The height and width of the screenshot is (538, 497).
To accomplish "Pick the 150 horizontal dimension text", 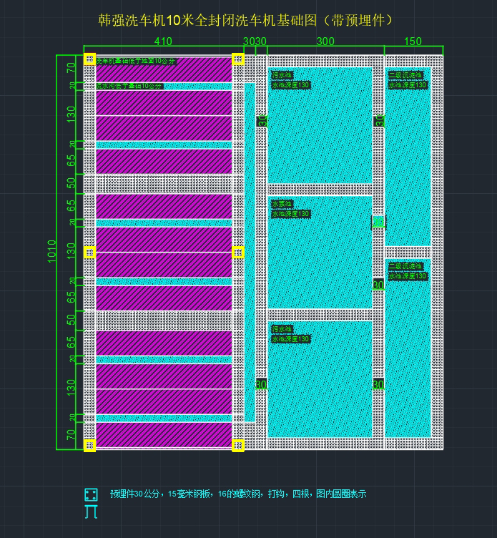I will (x=413, y=41).
